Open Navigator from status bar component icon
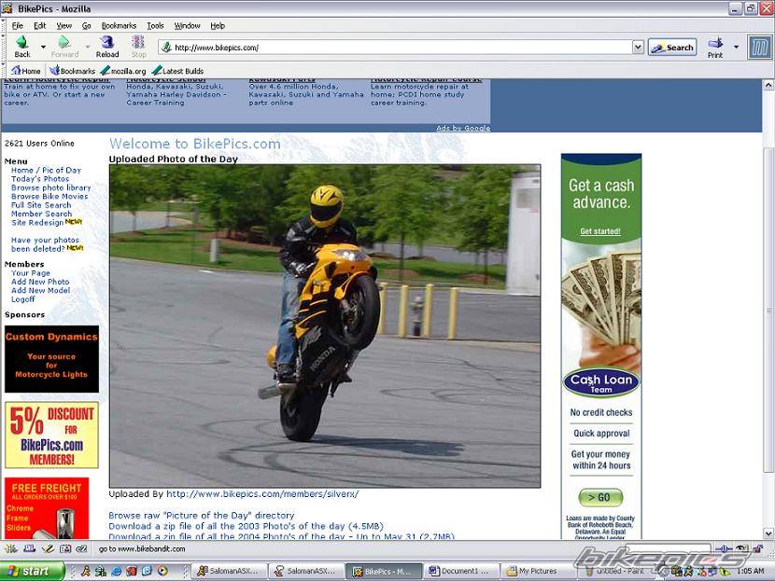The image size is (775, 581). coord(11,548)
